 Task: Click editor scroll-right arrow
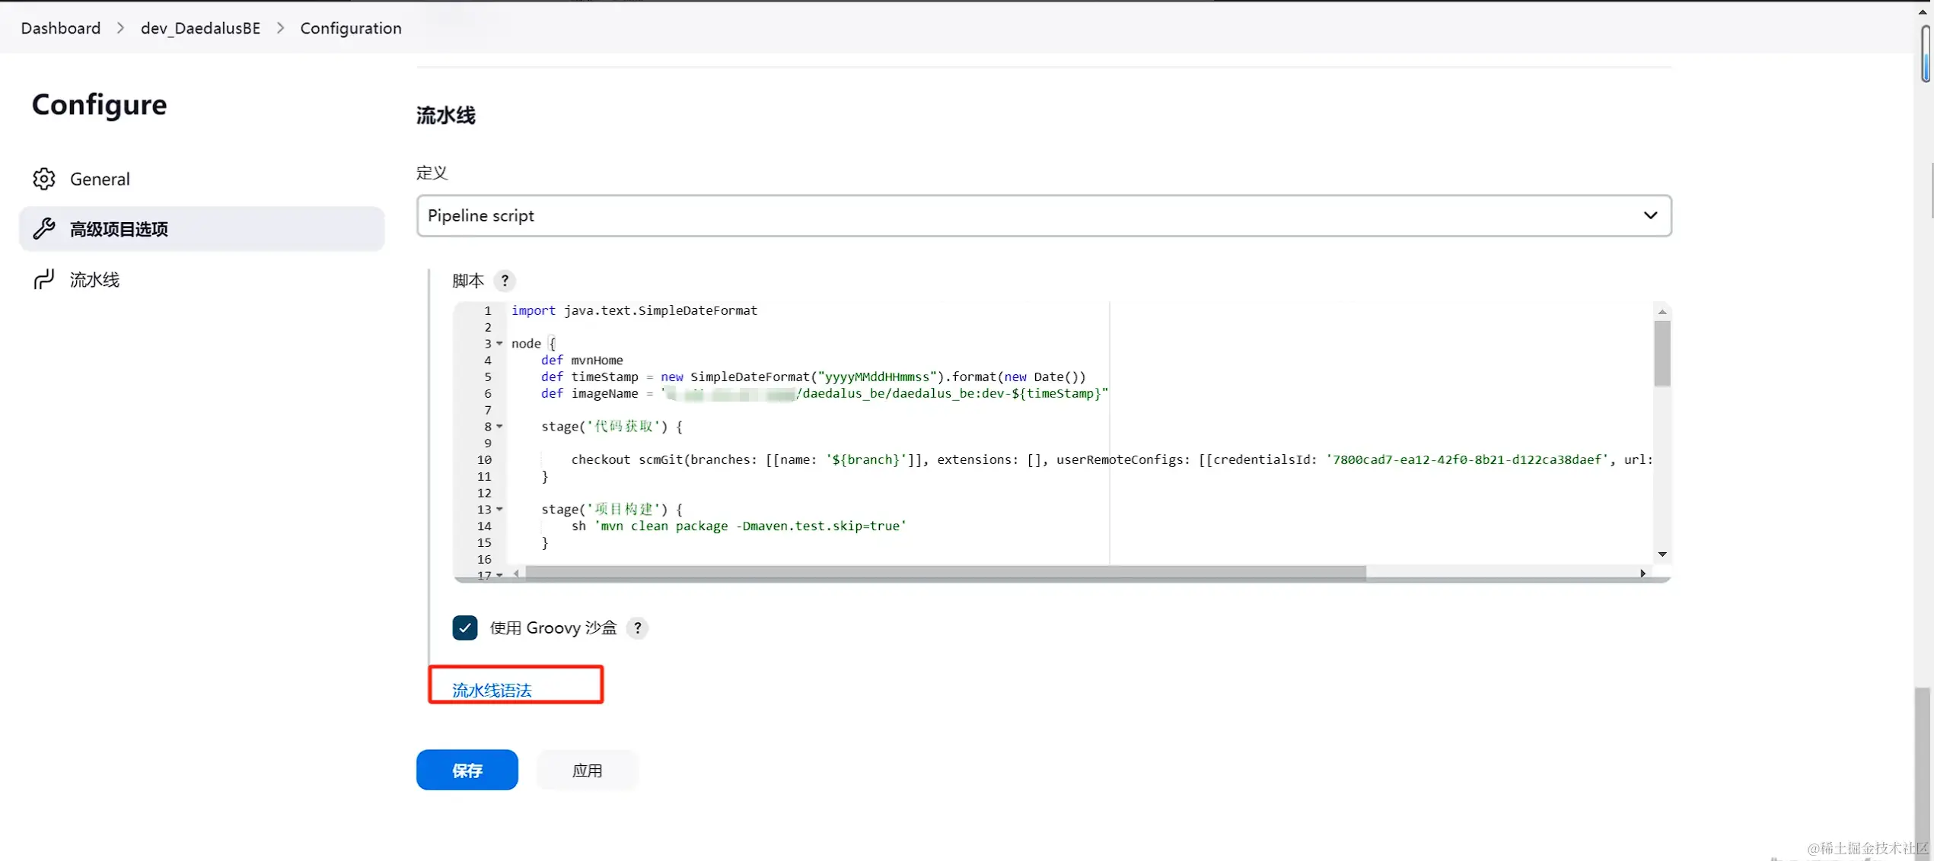coord(1642,573)
